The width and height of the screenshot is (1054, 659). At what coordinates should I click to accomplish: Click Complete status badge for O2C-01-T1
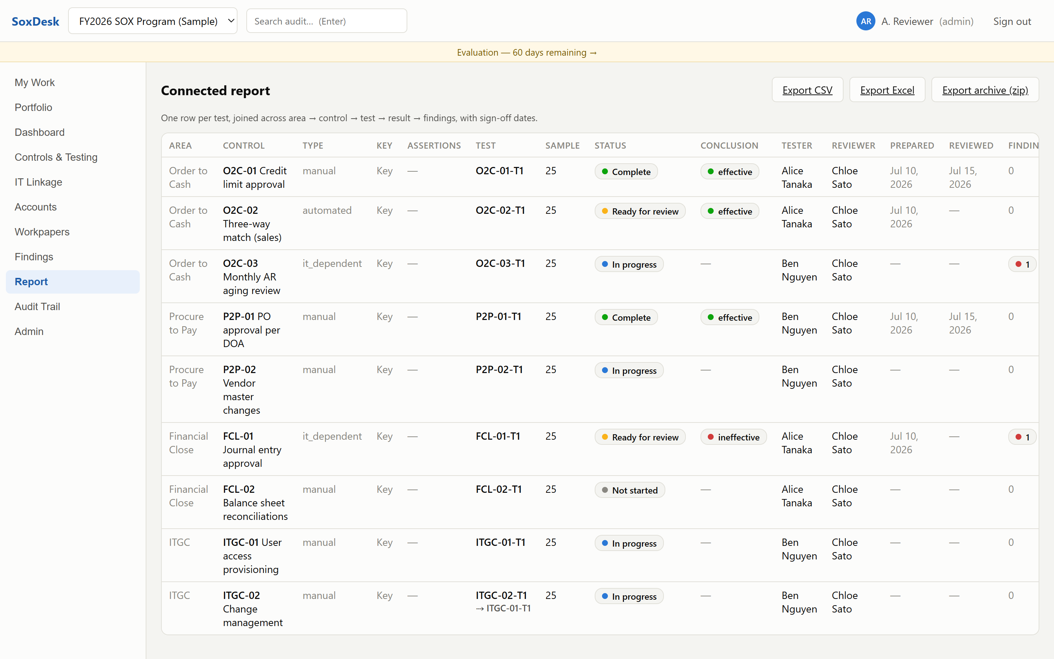[x=626, y=171]
